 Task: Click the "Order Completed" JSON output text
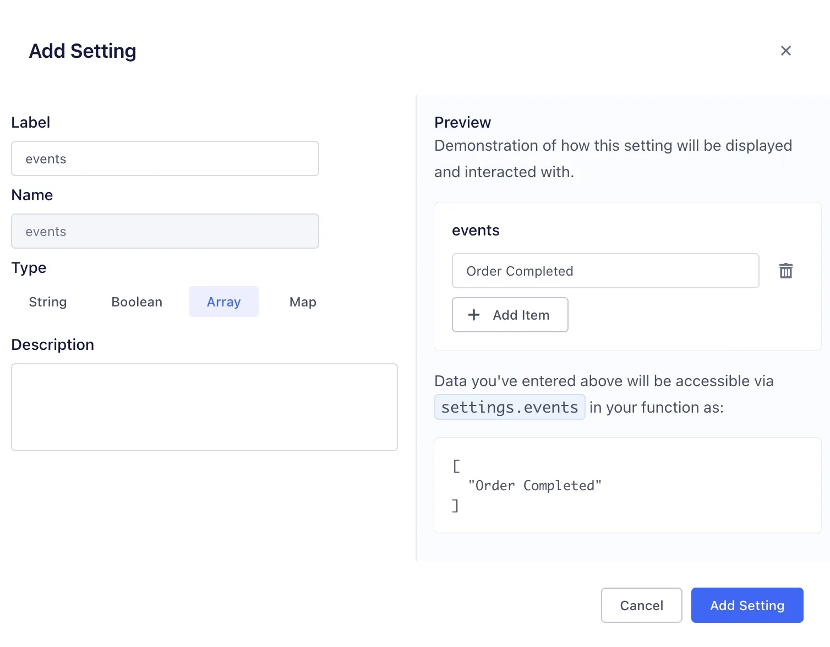tap(534, 485)
